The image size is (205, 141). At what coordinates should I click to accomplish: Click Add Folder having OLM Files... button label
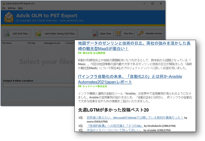(60, 34)
